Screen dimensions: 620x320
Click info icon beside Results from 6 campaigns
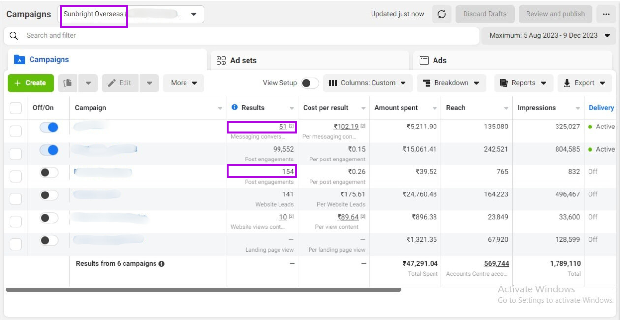(x=161, y=264)
